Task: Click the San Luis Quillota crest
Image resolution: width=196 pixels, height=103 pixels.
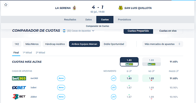Action: [x=121, y=8]
